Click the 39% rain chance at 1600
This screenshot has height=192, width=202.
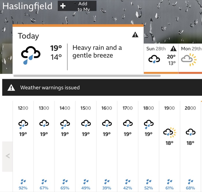pyautogui.click(x=107, y=188)
